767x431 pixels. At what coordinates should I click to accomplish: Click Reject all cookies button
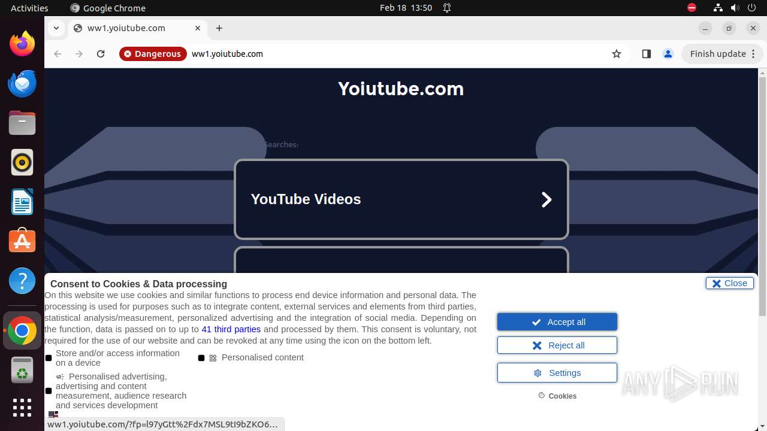557,345
